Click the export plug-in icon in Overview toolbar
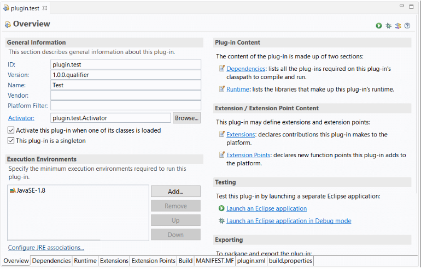 point(398,26)
